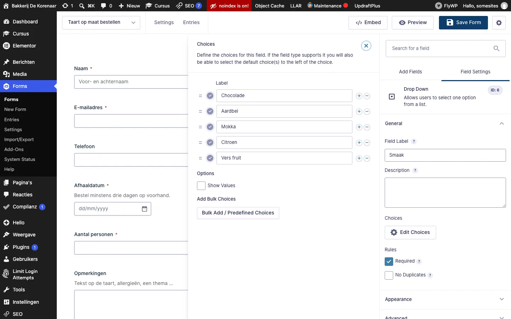Image resolution: width=511 pixels, height=319 pixels.
Task: Open No Duplicates help tooltip
Action: click(430, 275)
